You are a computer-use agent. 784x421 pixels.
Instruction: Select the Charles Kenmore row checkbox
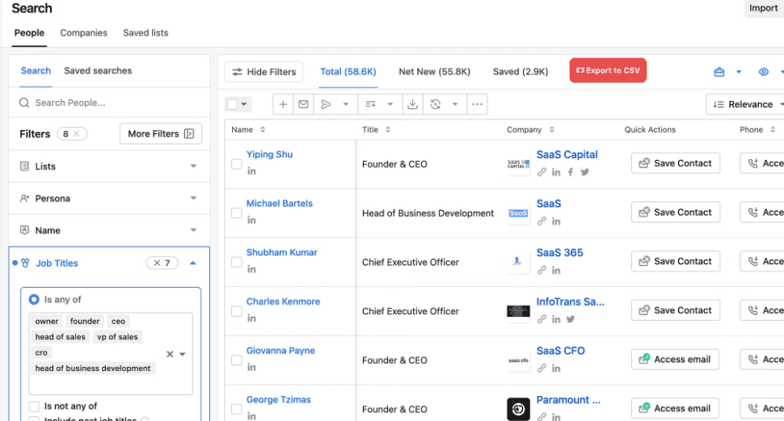[x=237, y=311]
